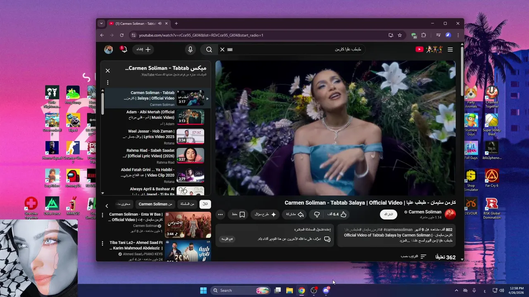
Task: Share the video via share button
Action: point(295,214)
